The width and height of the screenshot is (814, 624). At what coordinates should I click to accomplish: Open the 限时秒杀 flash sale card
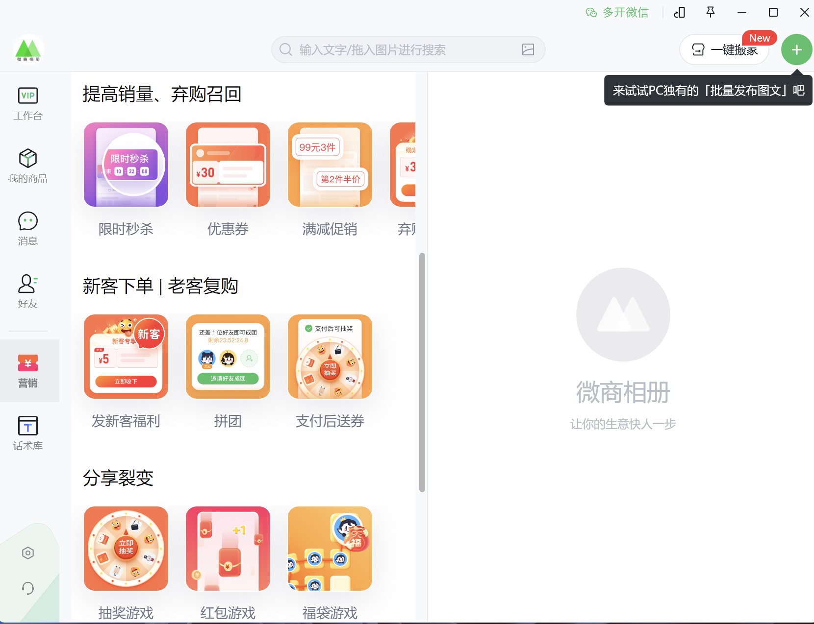pos(126,165)
